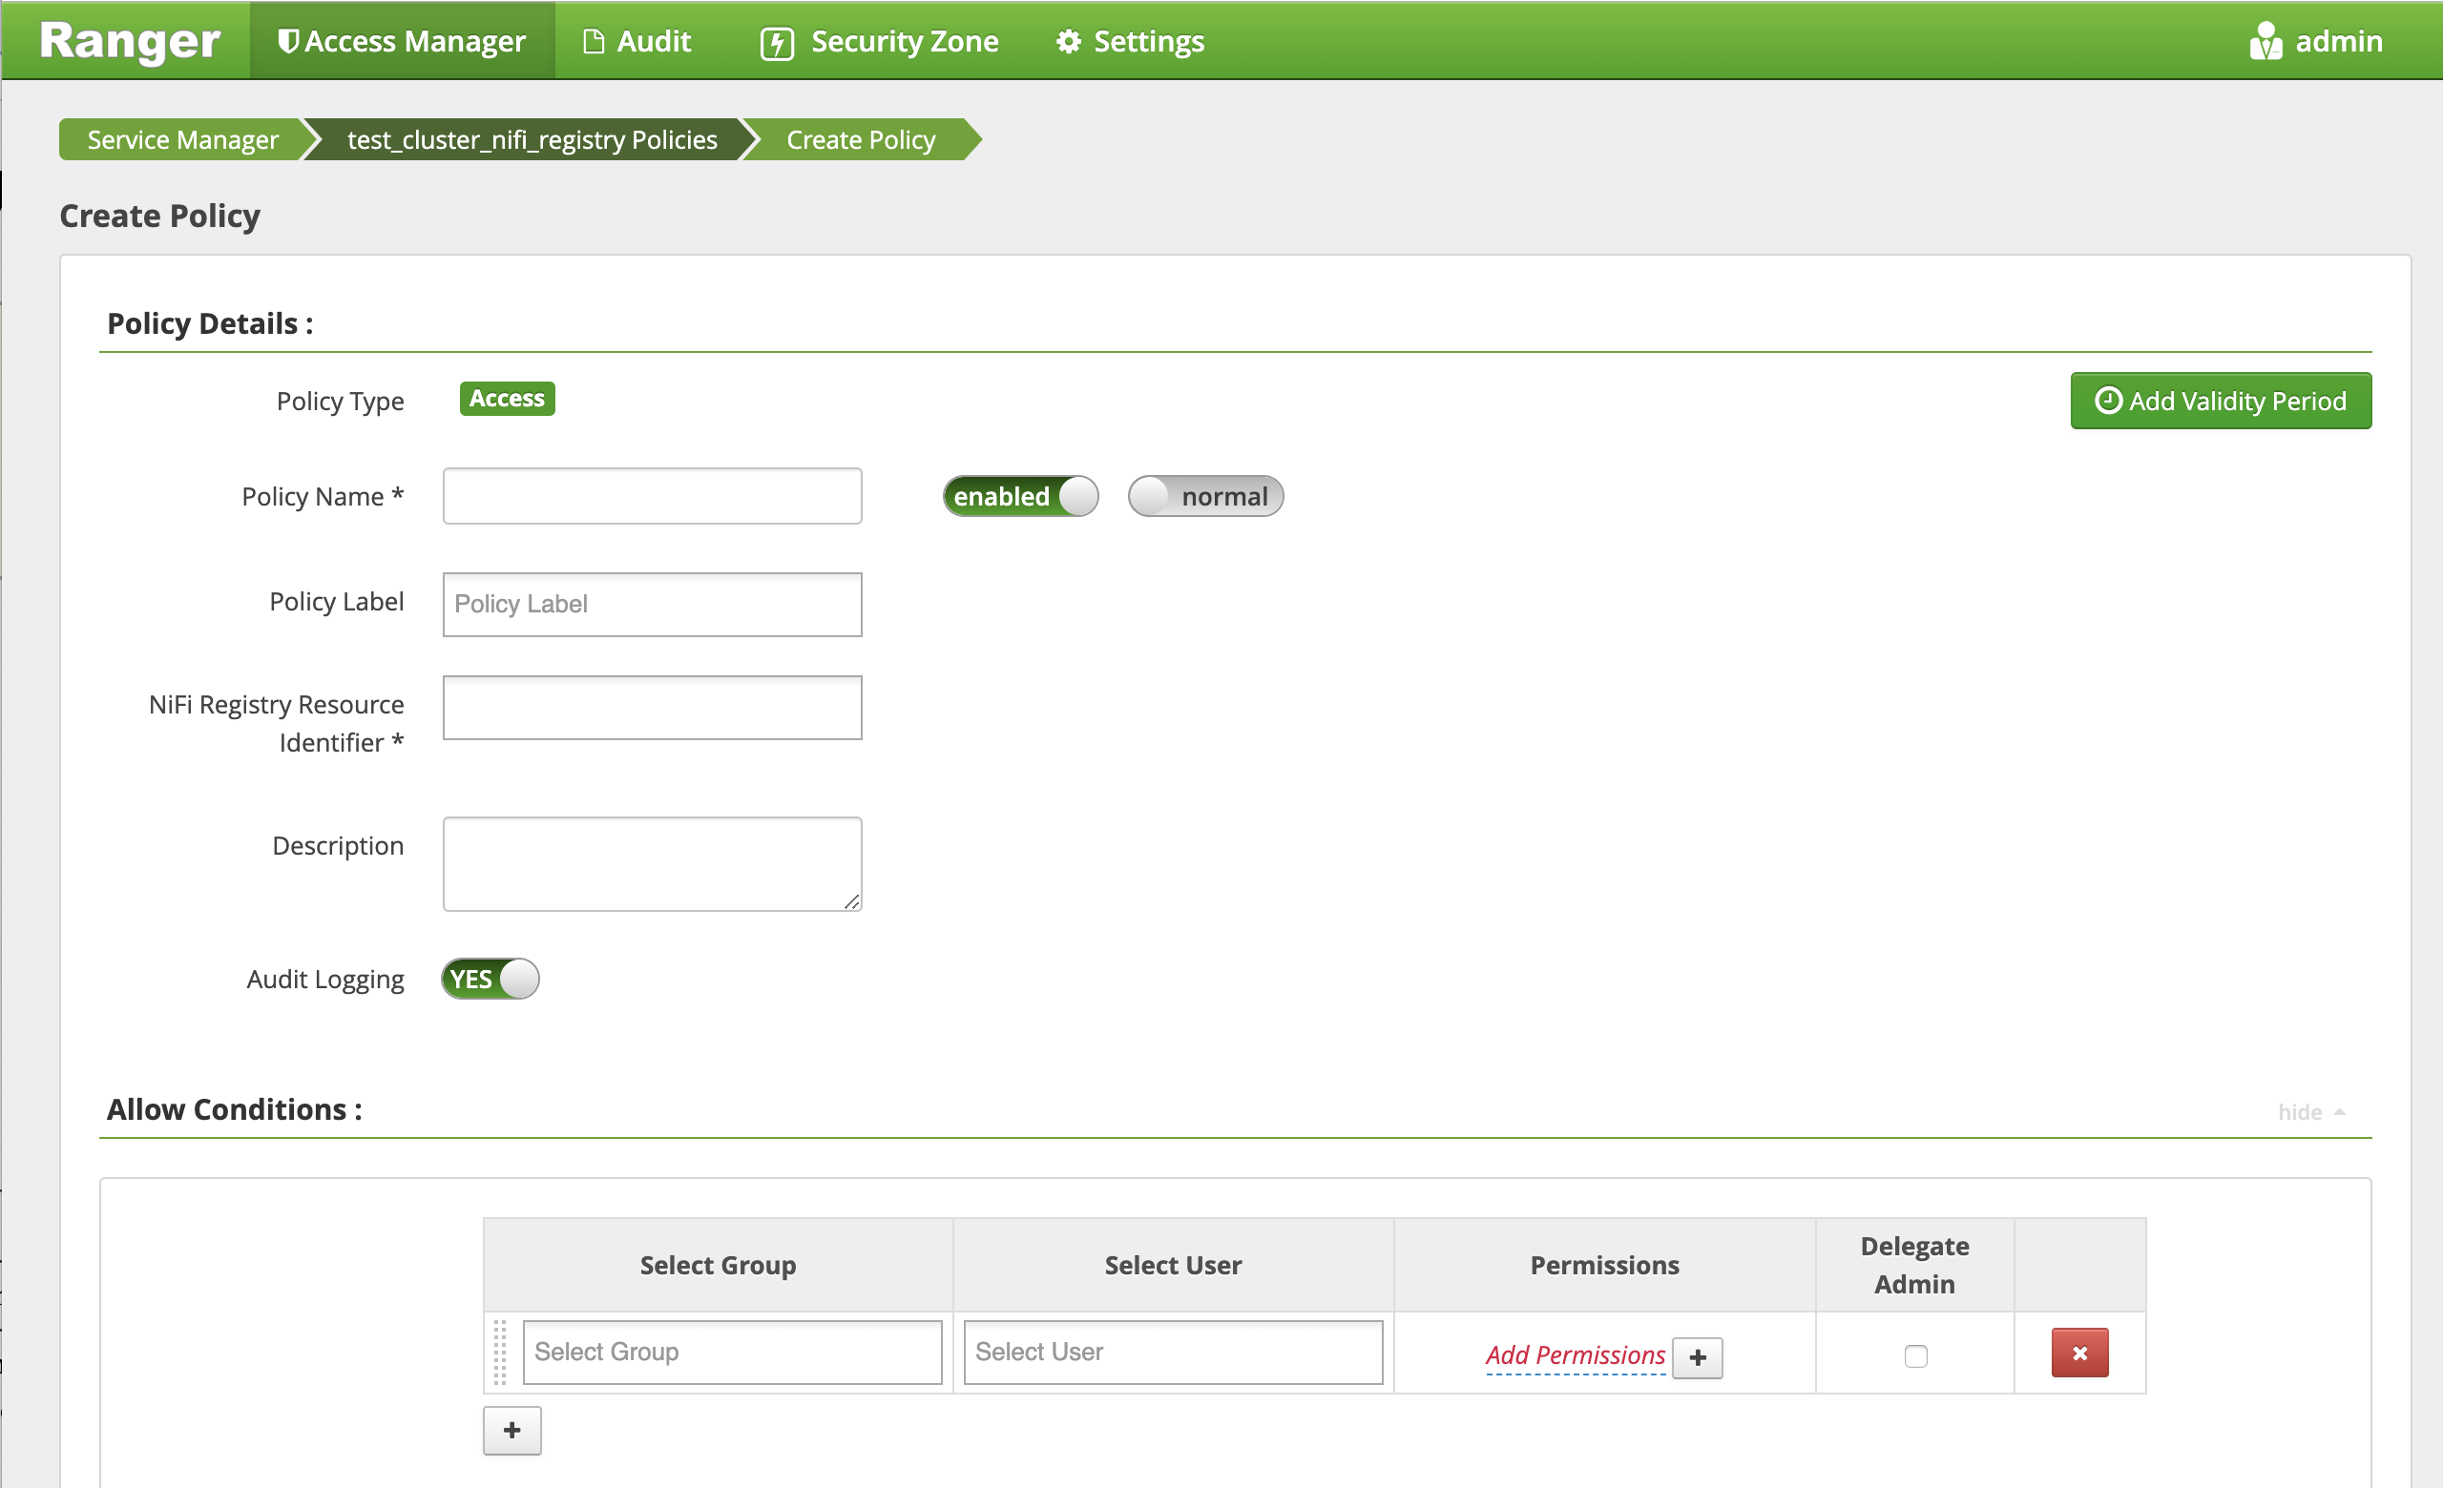Toggle the enabled policy switch

1020,495
